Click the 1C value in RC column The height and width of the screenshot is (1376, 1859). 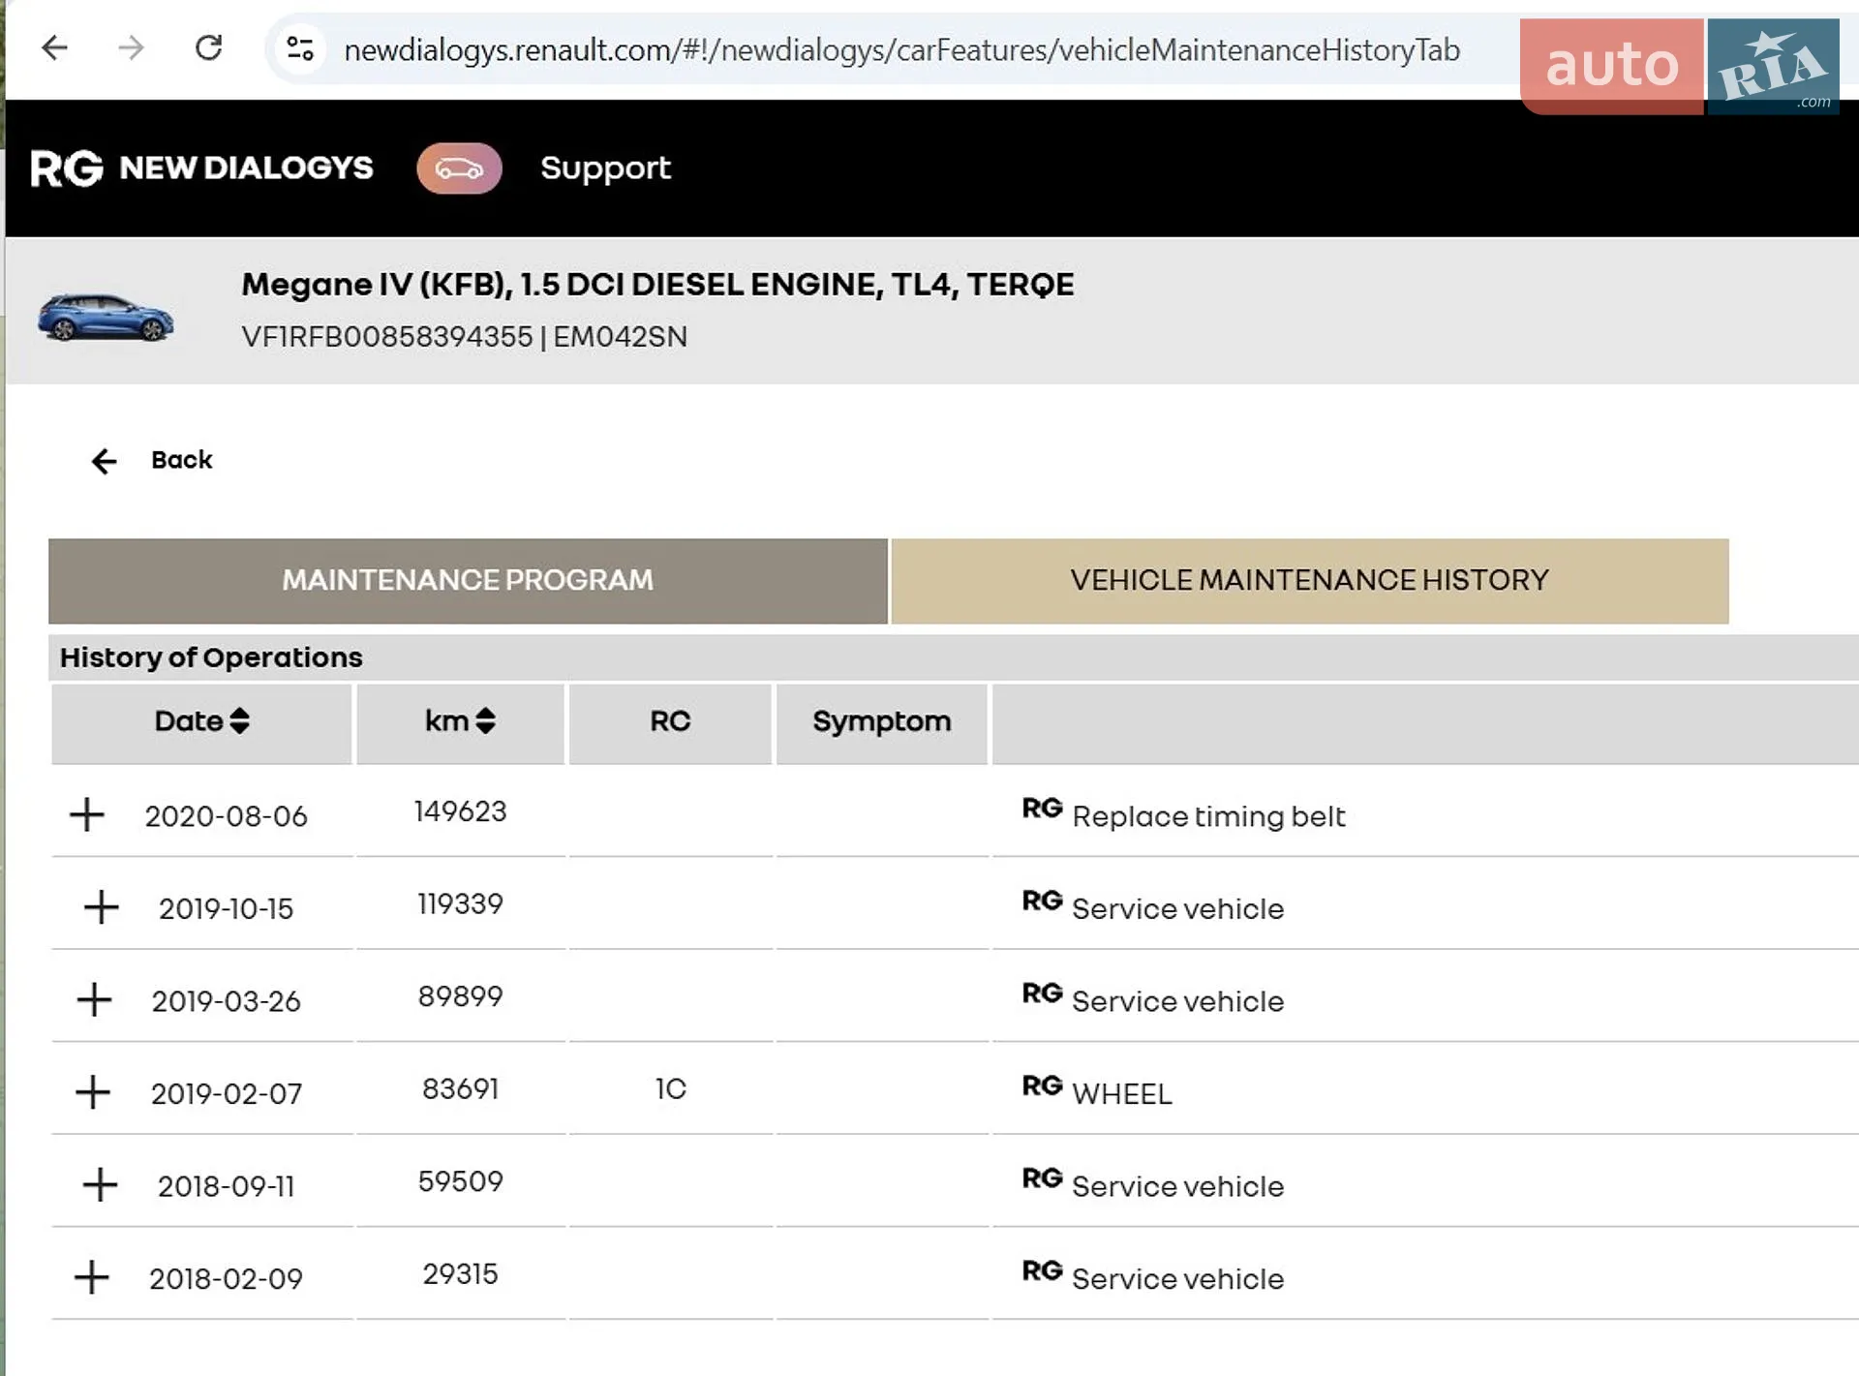point(670,1088)
